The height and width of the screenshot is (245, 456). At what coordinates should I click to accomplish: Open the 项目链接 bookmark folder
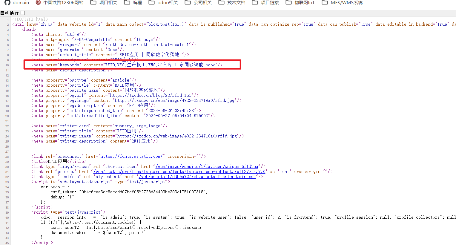[265, 2]
